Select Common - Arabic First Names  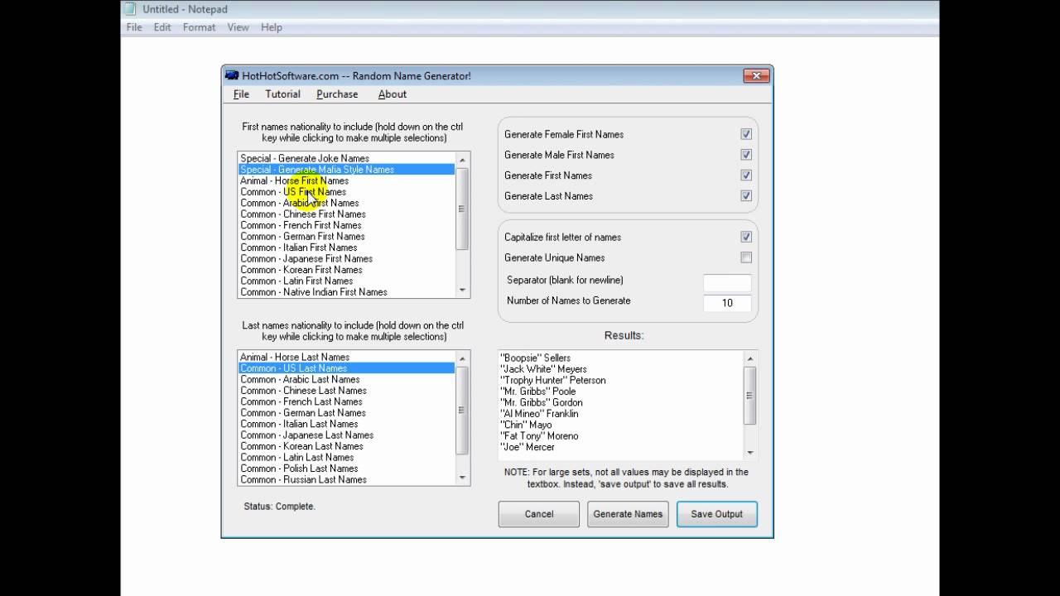coord(346,203)
